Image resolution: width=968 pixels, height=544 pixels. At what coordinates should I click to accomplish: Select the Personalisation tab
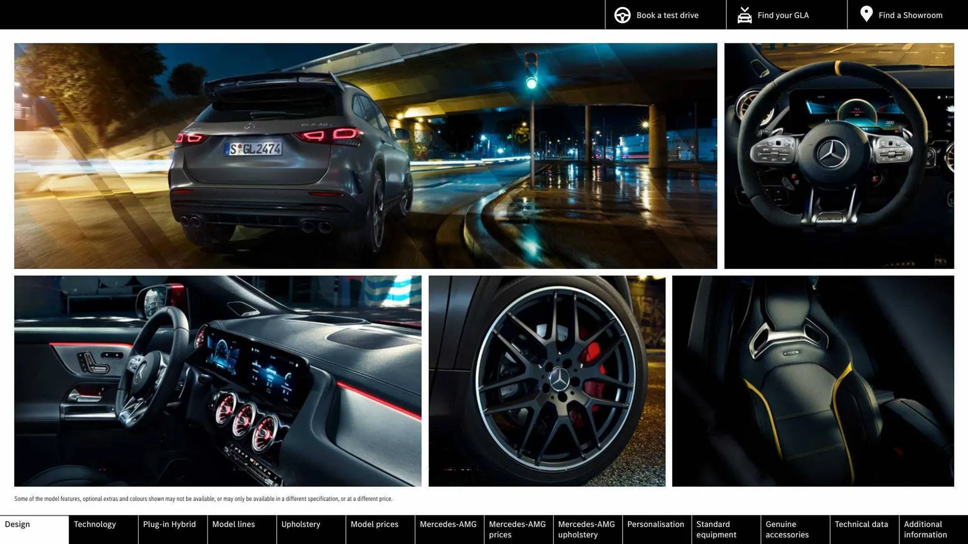(x=656, y=524)
